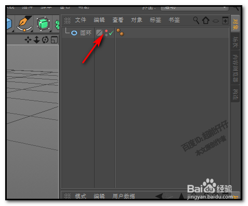Open the 界面 layout dropdown set to 启动
The image size is (248, 206).
click(194, 8)
